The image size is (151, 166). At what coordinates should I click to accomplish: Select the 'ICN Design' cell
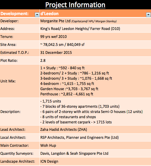tap(95, 161)
